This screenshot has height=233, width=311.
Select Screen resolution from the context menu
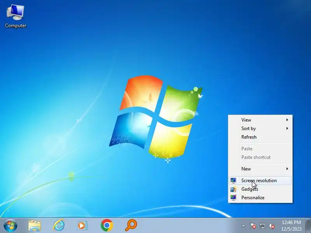260,181
